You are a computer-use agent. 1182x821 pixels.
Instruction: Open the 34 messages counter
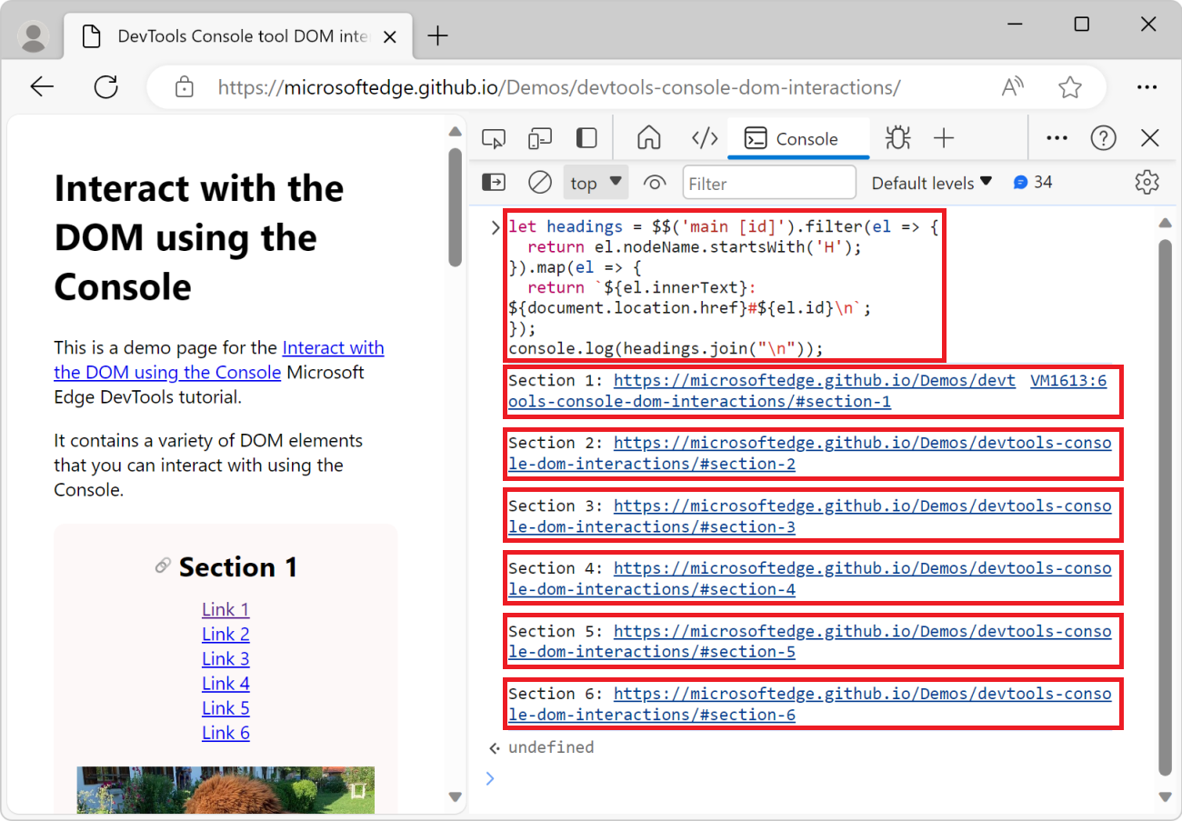coord(1033,182)
